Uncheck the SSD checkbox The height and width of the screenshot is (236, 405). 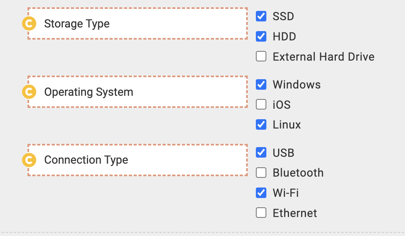pyautogui.click(x=261, y=16)
